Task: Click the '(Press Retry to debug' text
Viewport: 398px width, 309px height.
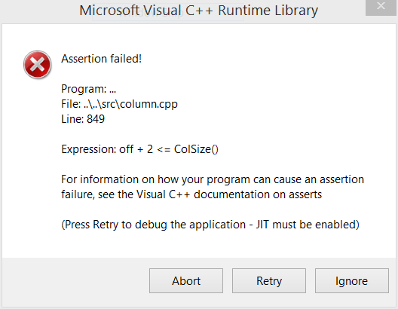Action: (114, 225)
